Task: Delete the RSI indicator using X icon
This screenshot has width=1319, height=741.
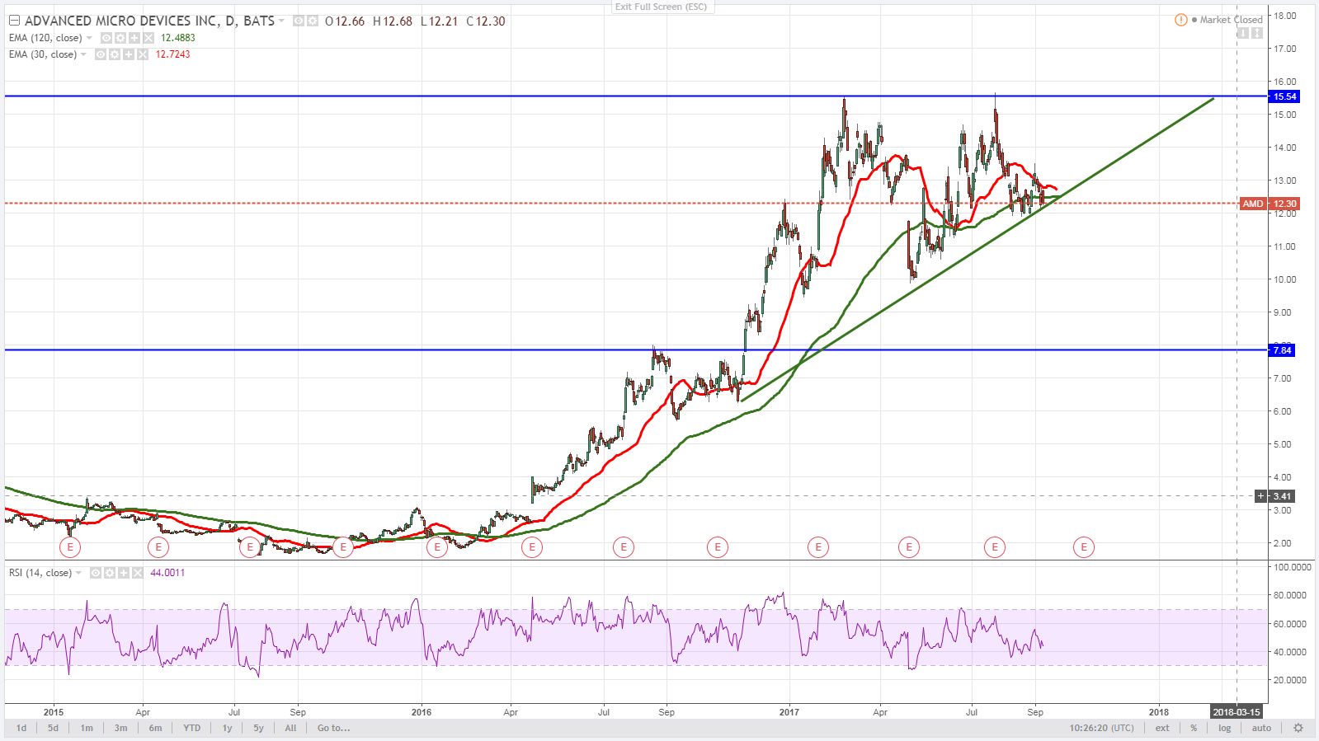Action: pyautogui.click(x=137, y=573)
